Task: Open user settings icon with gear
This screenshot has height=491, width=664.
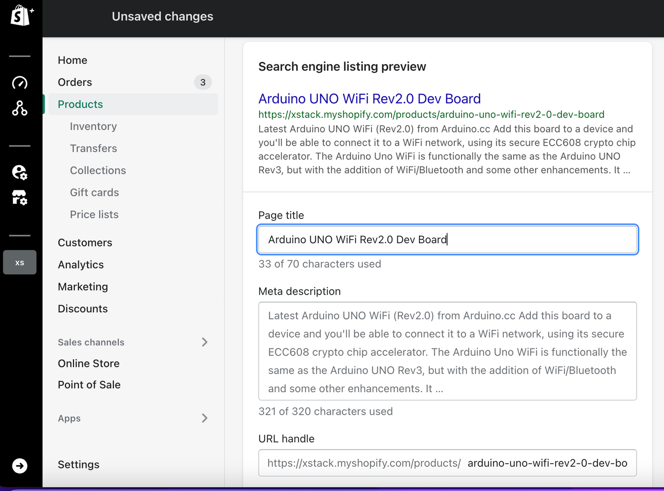Action: coord(20,172)
